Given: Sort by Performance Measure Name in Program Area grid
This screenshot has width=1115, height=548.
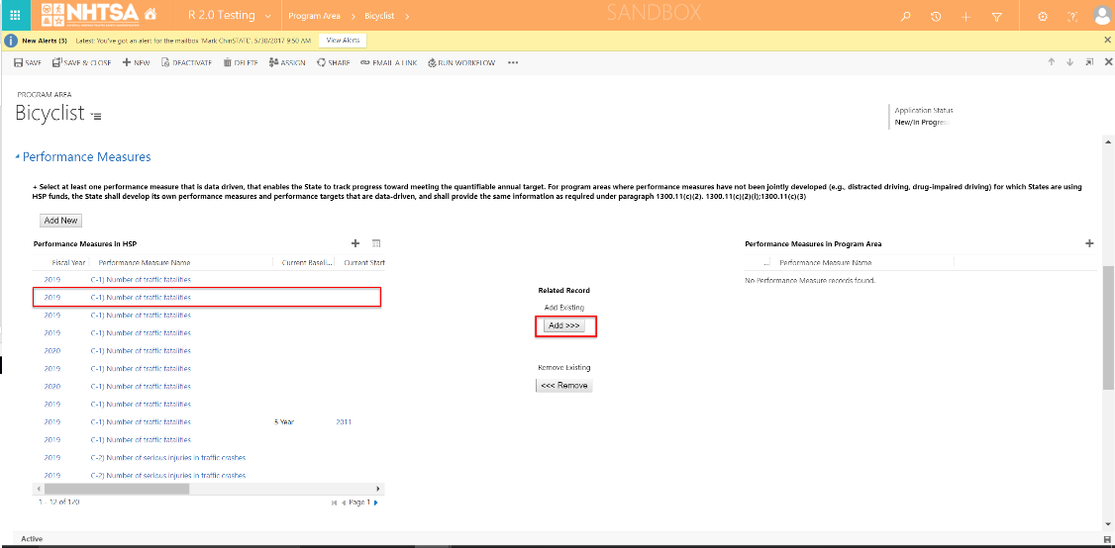Looking at the screenshot, I should [x=825, y=262].
